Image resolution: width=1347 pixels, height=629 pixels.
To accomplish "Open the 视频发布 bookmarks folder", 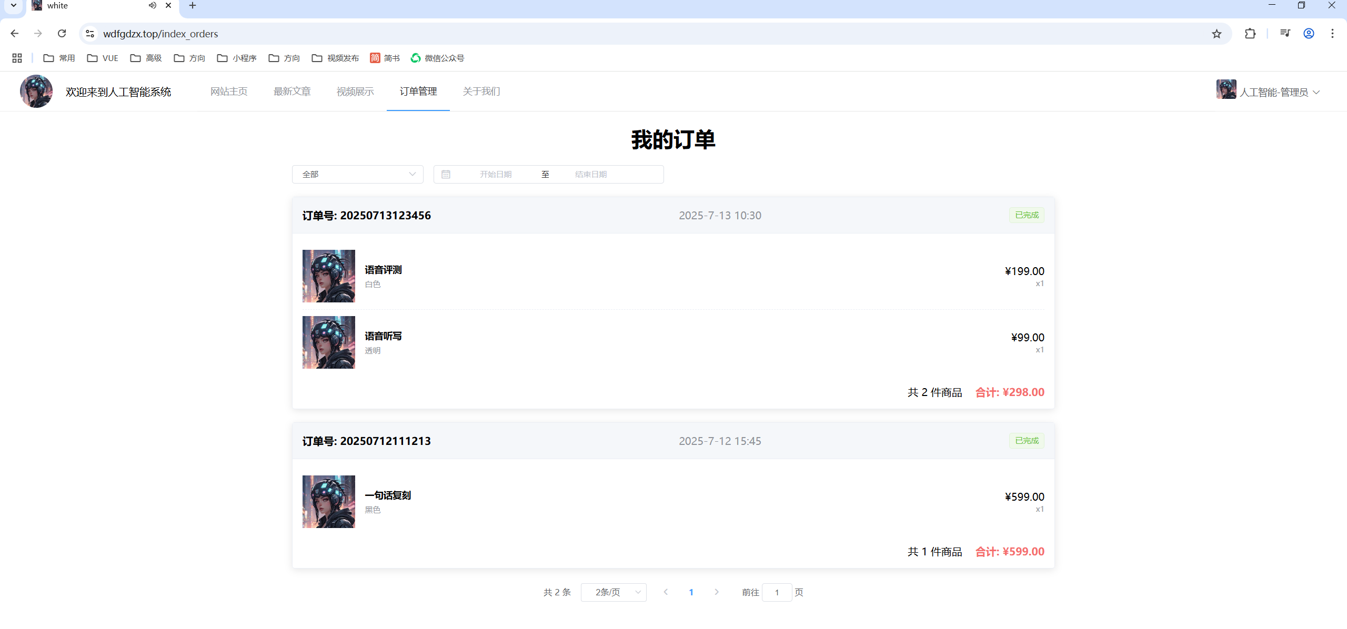I will (335, 58).
